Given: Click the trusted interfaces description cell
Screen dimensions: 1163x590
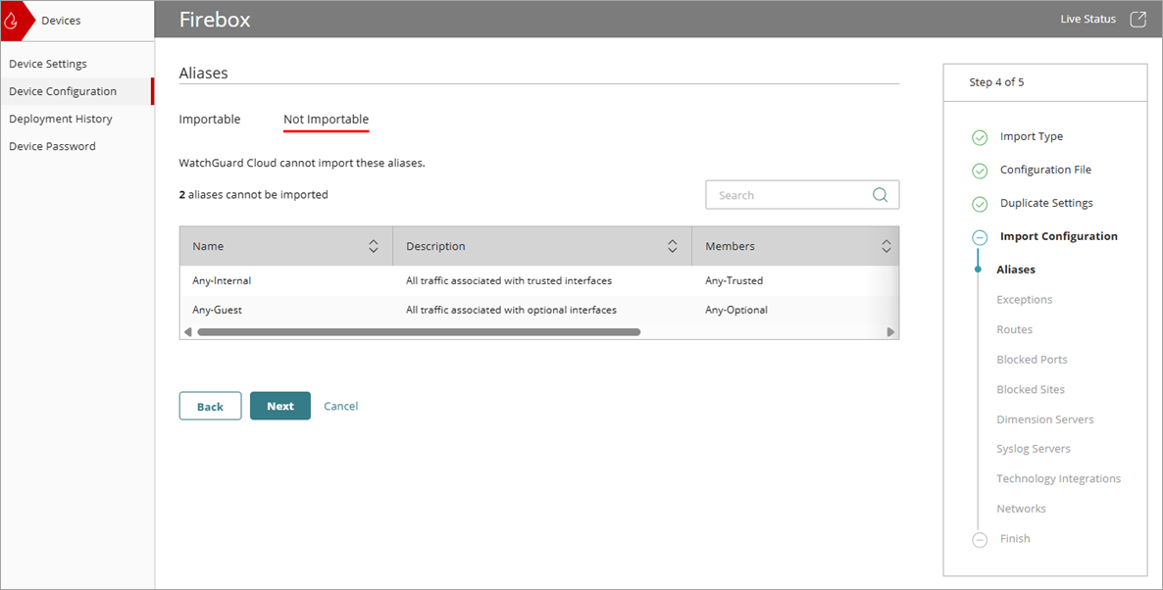Looking at the screenshot, I should tap(509, 281).
